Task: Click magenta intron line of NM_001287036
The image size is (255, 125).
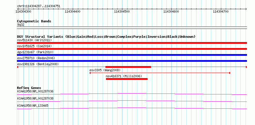Action: click(132, 94)
